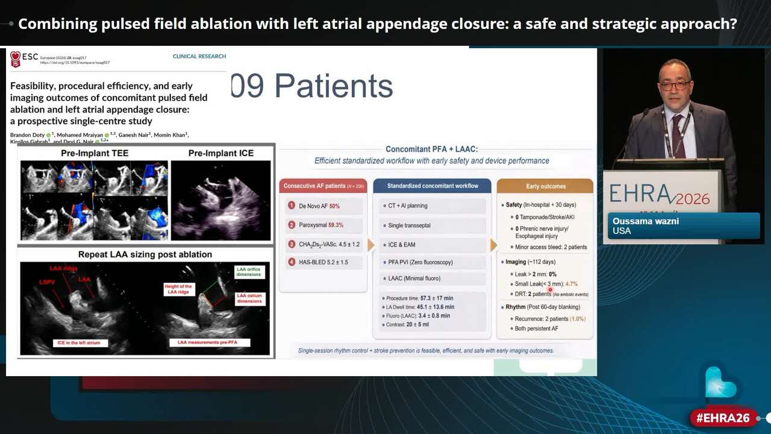Click the 'LAA measurements pre-PFA' image
Image resolution: width=771 pixels, height=434 pixels.
pyautogui.click(x=209, y=307)
